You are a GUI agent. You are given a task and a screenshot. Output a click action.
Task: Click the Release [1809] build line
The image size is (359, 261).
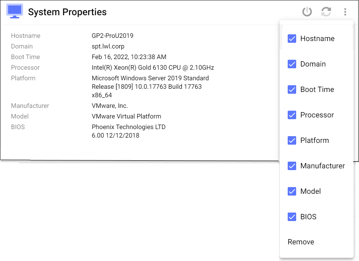(x=146, y=87)
